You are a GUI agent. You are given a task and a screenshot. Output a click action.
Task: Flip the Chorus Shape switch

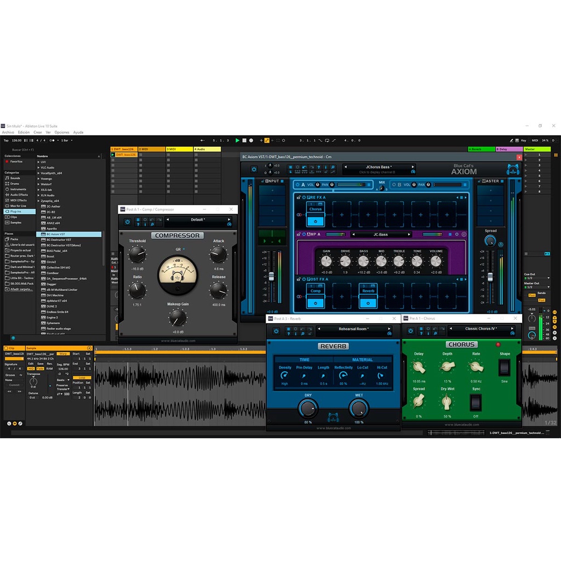point(504,367)
